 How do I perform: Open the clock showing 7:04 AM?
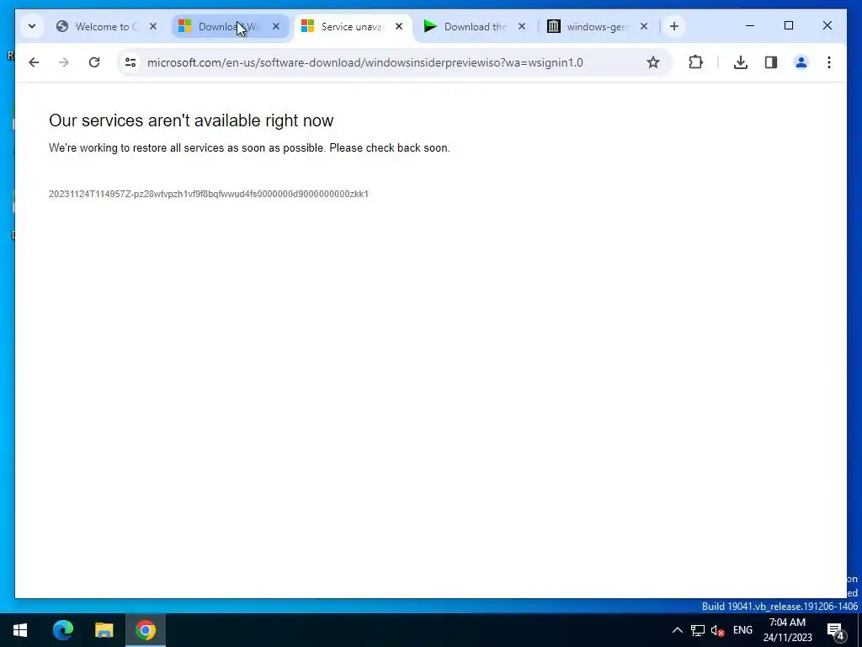[787, 630]
